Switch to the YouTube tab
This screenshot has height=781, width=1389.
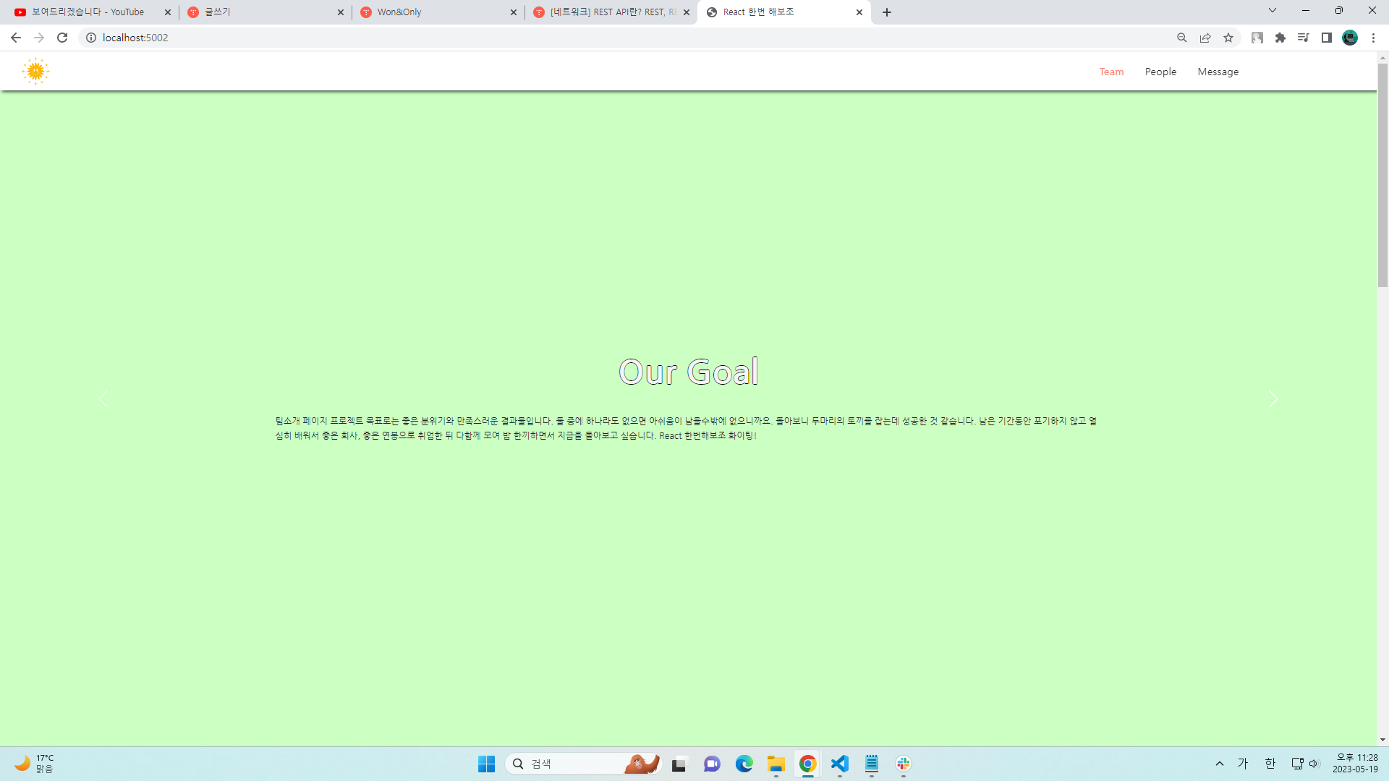[88, 12]
